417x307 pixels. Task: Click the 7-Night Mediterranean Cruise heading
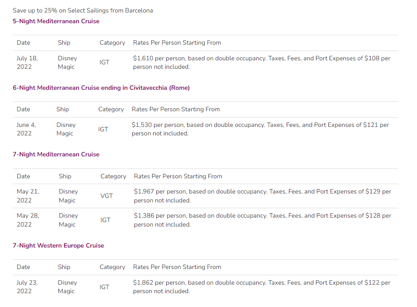pos(56,154)
